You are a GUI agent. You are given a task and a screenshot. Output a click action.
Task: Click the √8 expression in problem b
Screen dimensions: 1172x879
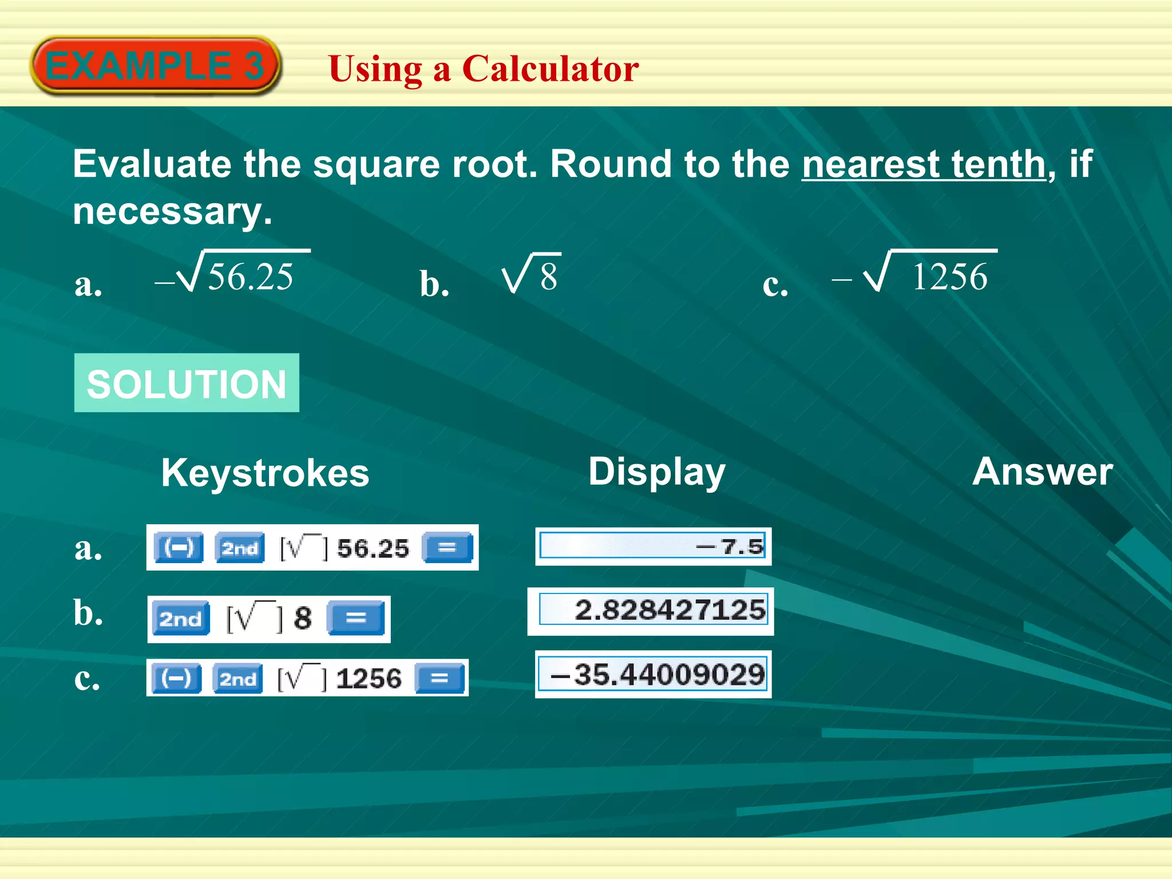click(531, 274)
